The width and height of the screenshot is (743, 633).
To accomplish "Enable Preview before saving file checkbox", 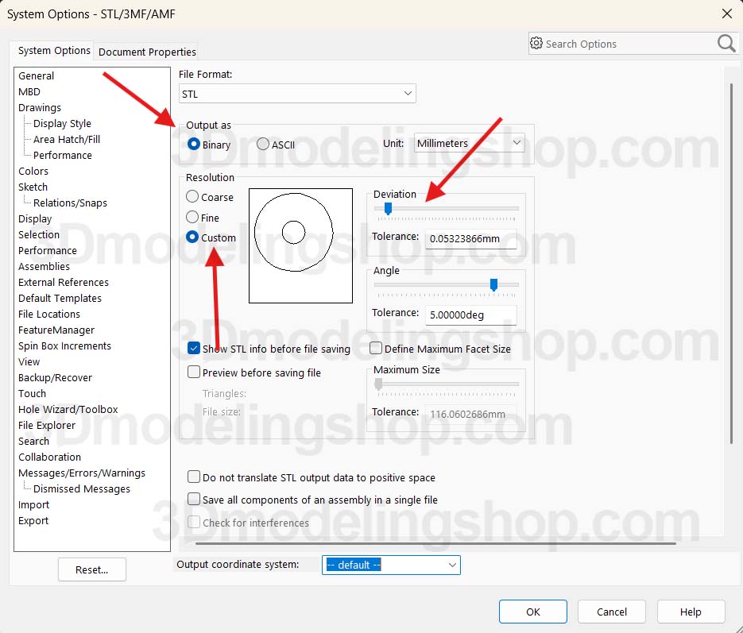I will coord(193,372).
